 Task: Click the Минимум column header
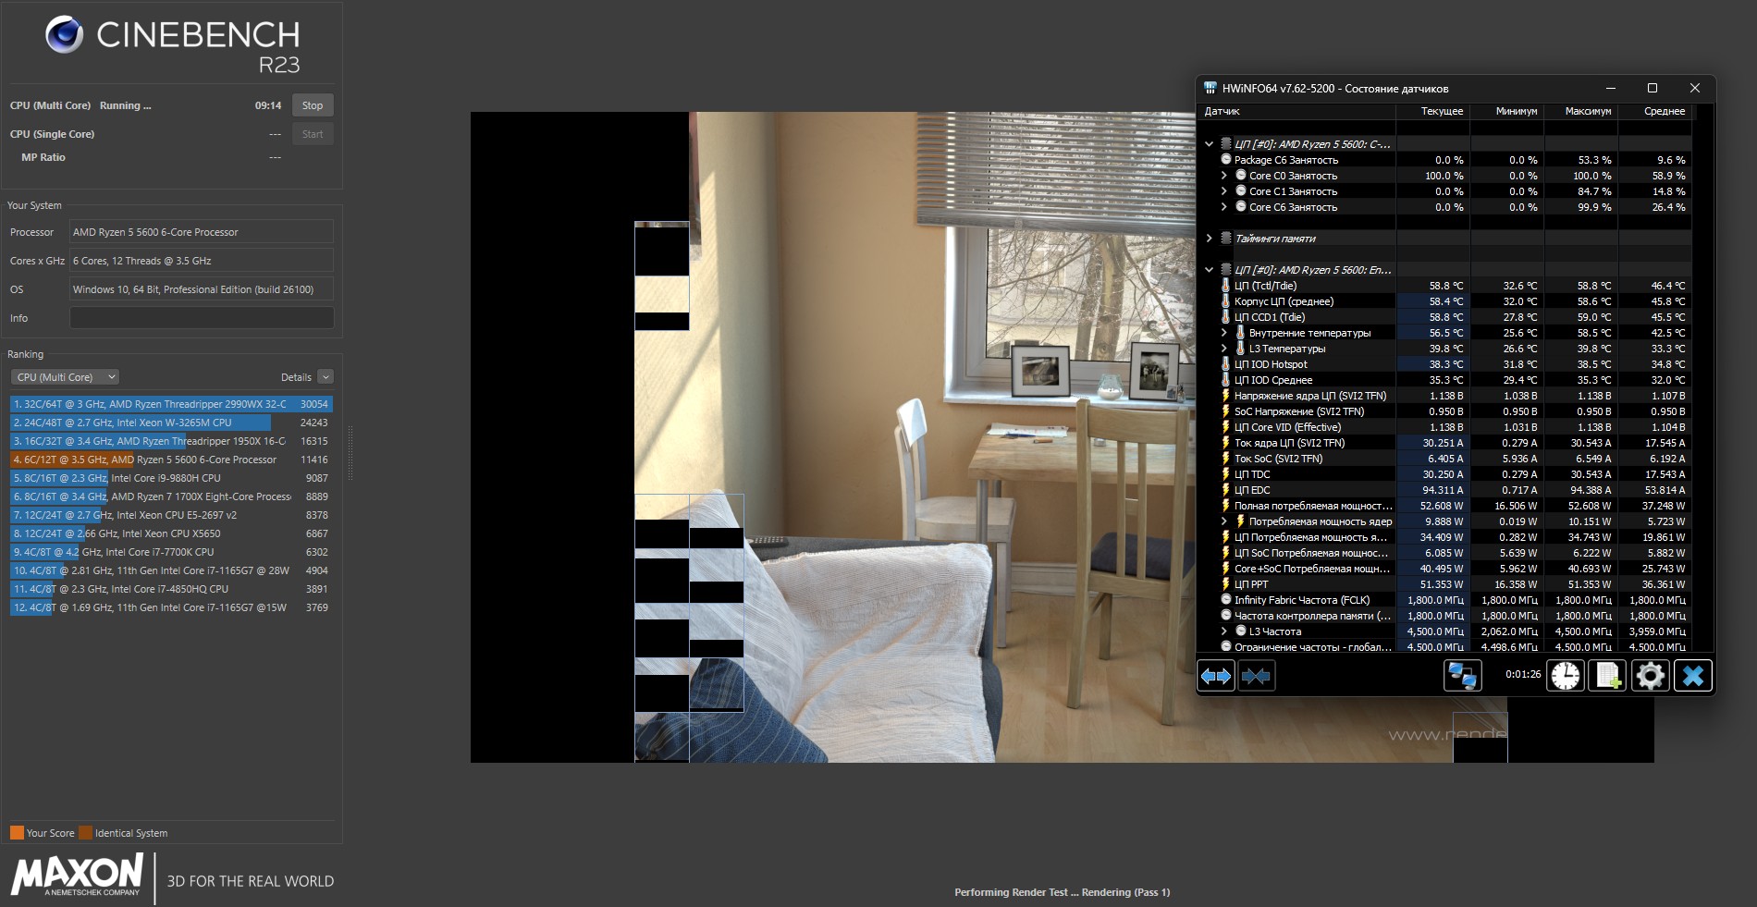click(x=1507, y=111)
